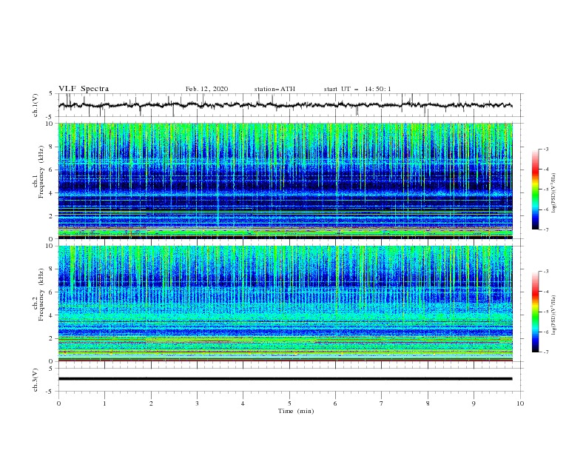The image size is (586, 453).
Task: Click the "5" tick on the time axis
Action: [x=289, y=403]
